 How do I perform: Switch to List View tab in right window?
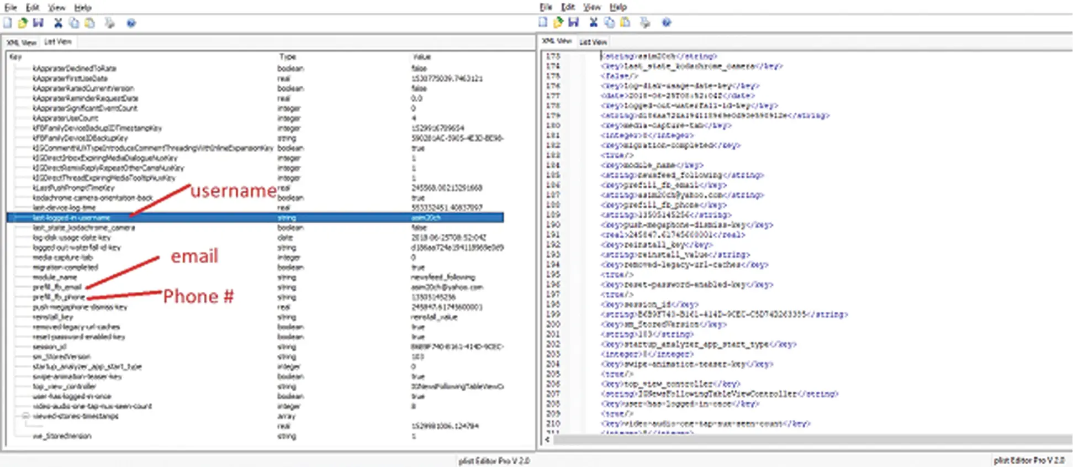pyautogui.click(x=593, y=42)
